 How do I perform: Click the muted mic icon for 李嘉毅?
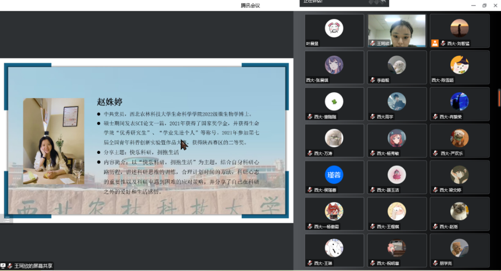click(373, 80)
